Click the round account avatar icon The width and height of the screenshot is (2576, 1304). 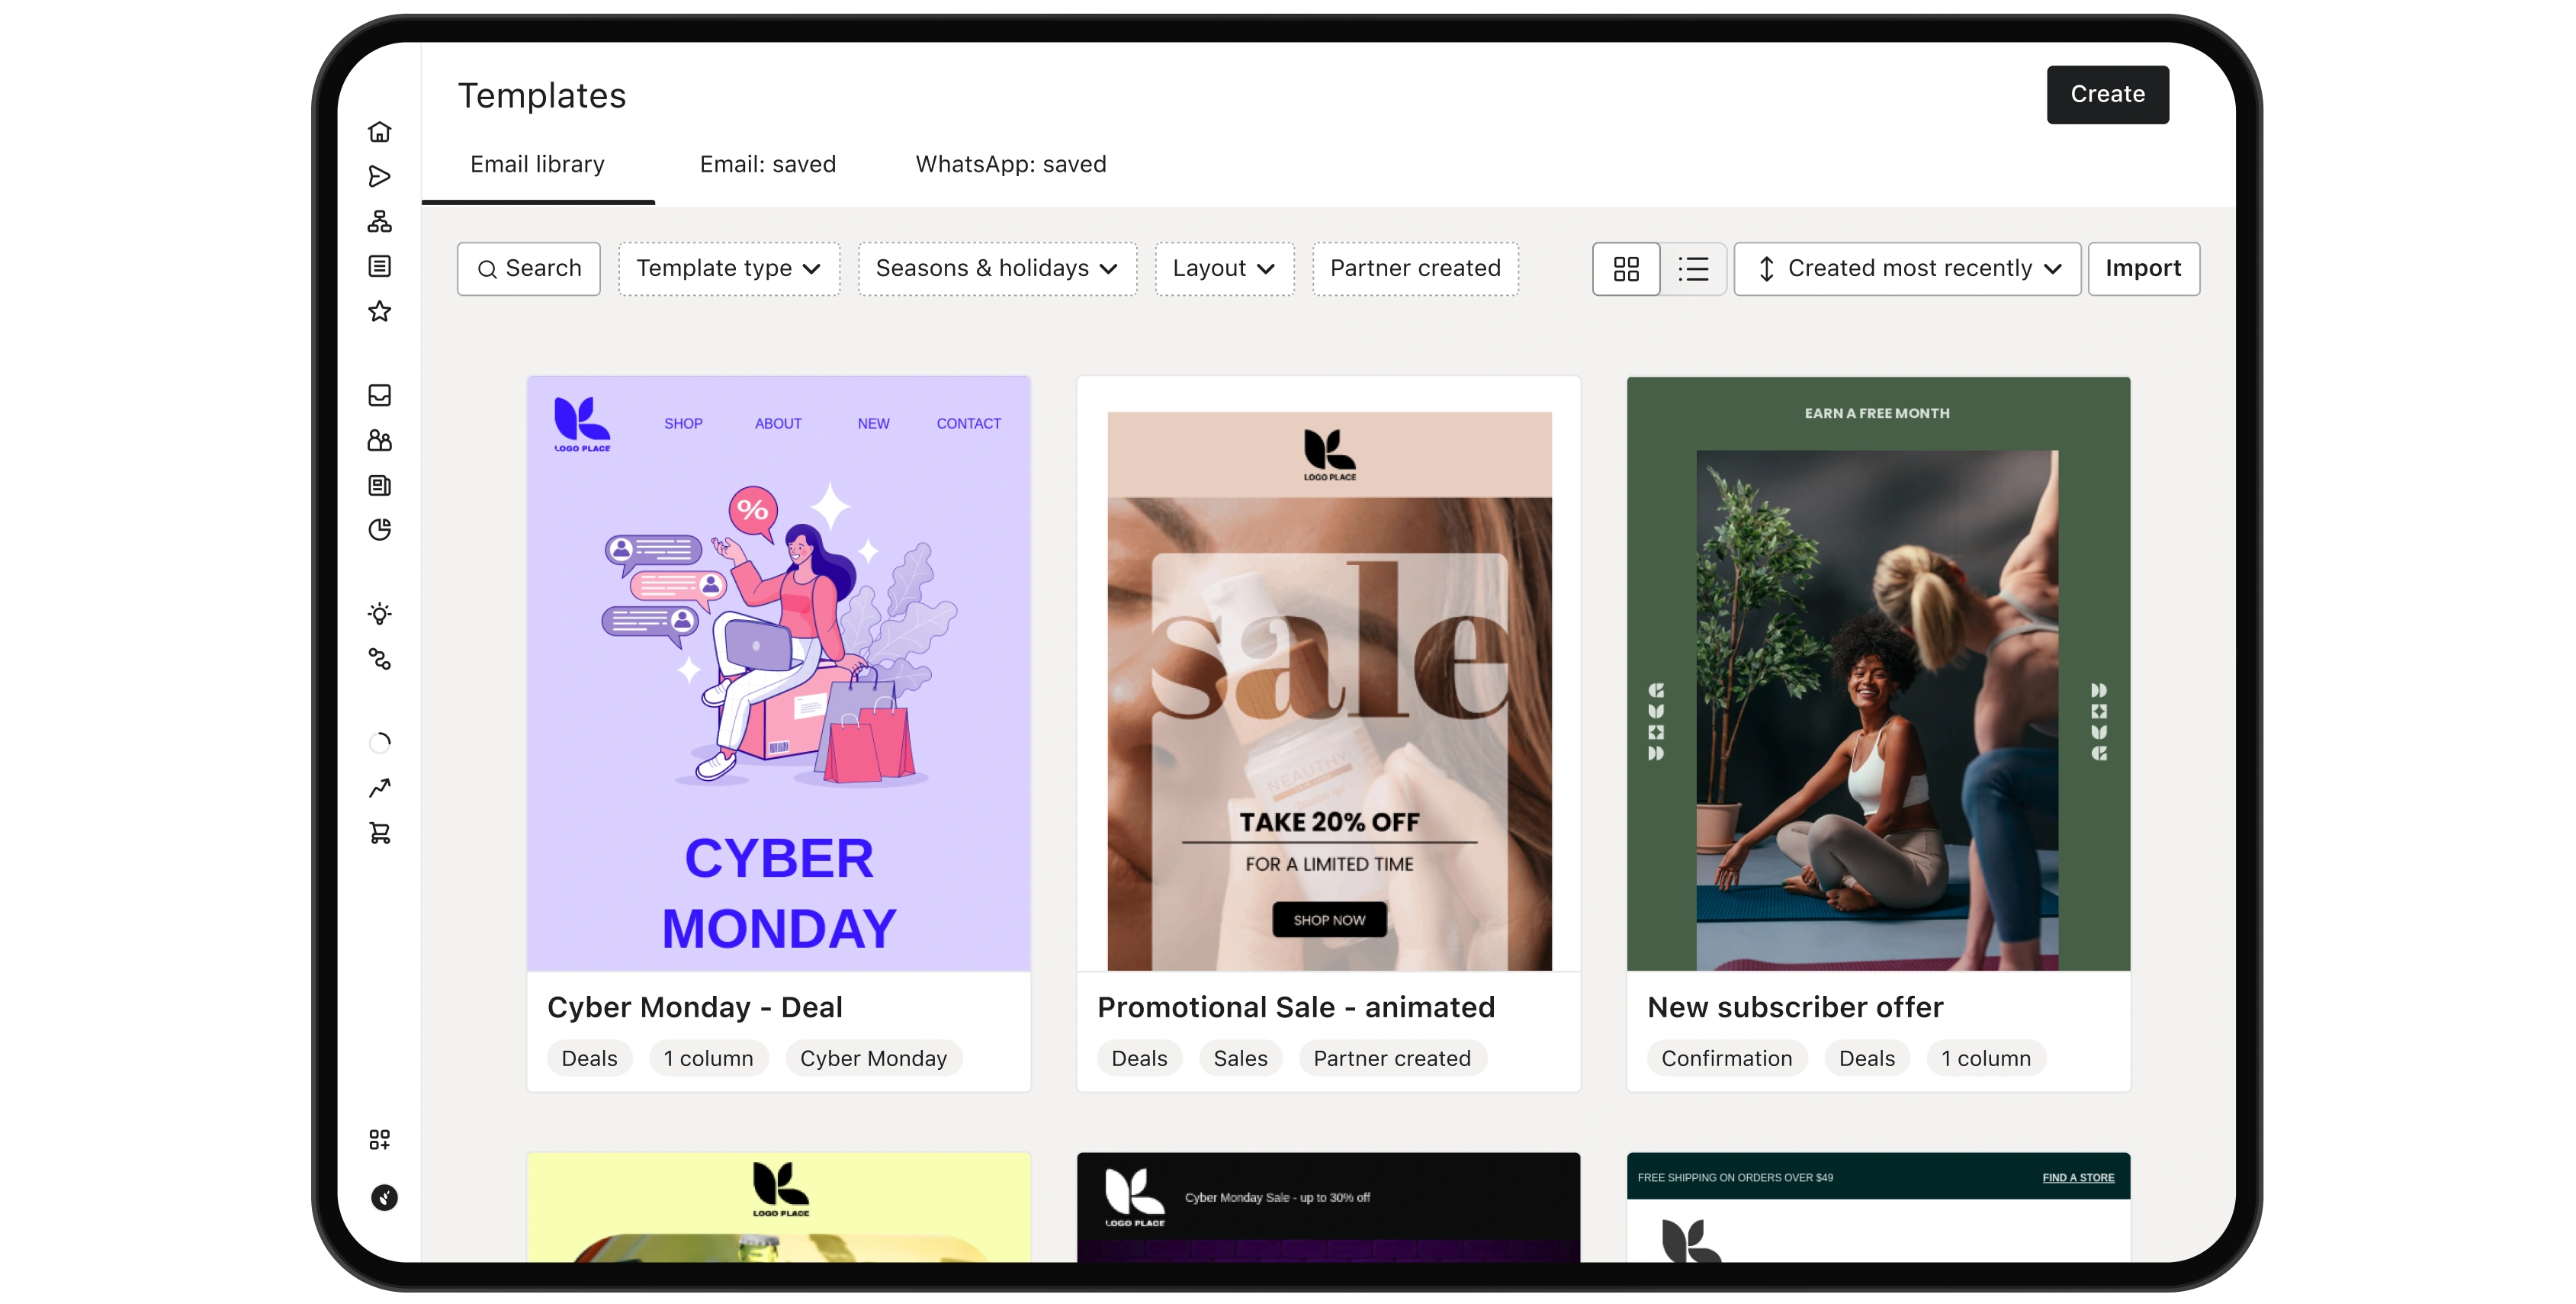point(384,1197)
